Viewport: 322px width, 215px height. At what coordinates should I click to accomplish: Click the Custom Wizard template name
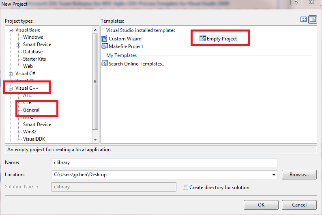[125, 39]
